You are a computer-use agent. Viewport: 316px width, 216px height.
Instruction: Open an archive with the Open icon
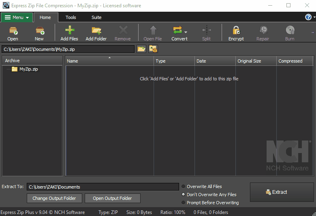click(13, 31)
